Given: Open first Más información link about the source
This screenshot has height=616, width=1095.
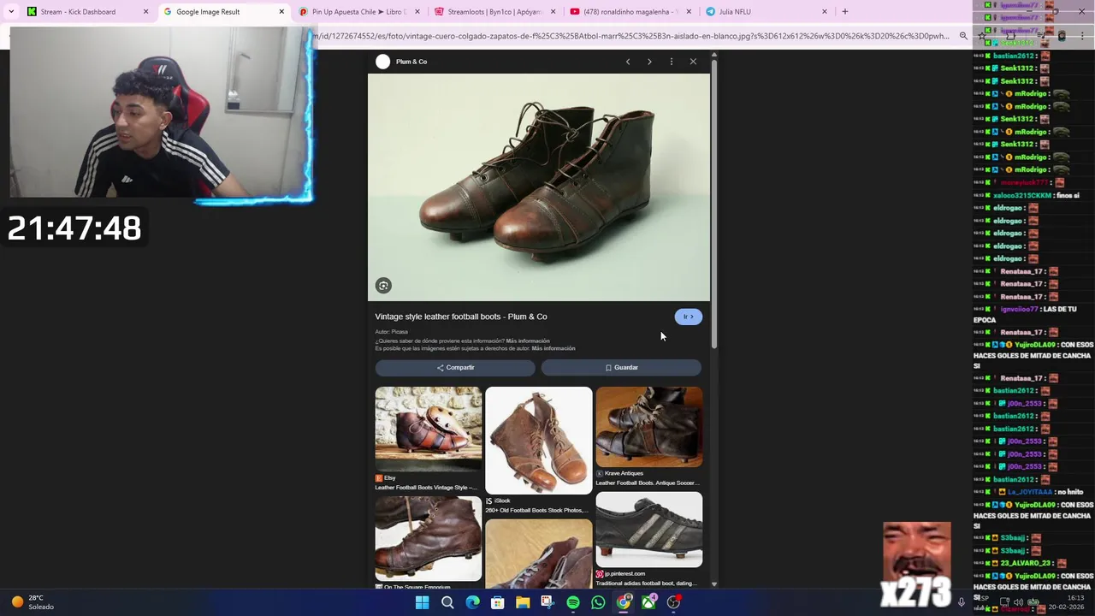Looking at the screenshot, I should tap(528, 341).
